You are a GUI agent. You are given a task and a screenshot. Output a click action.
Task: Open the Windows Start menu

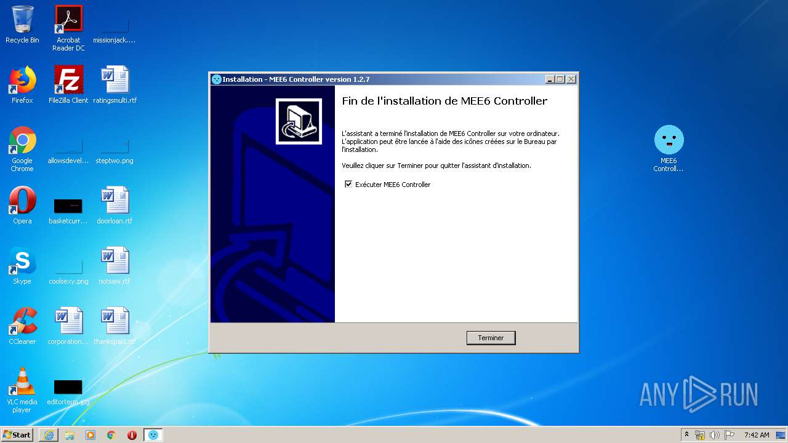coord(17,434)
